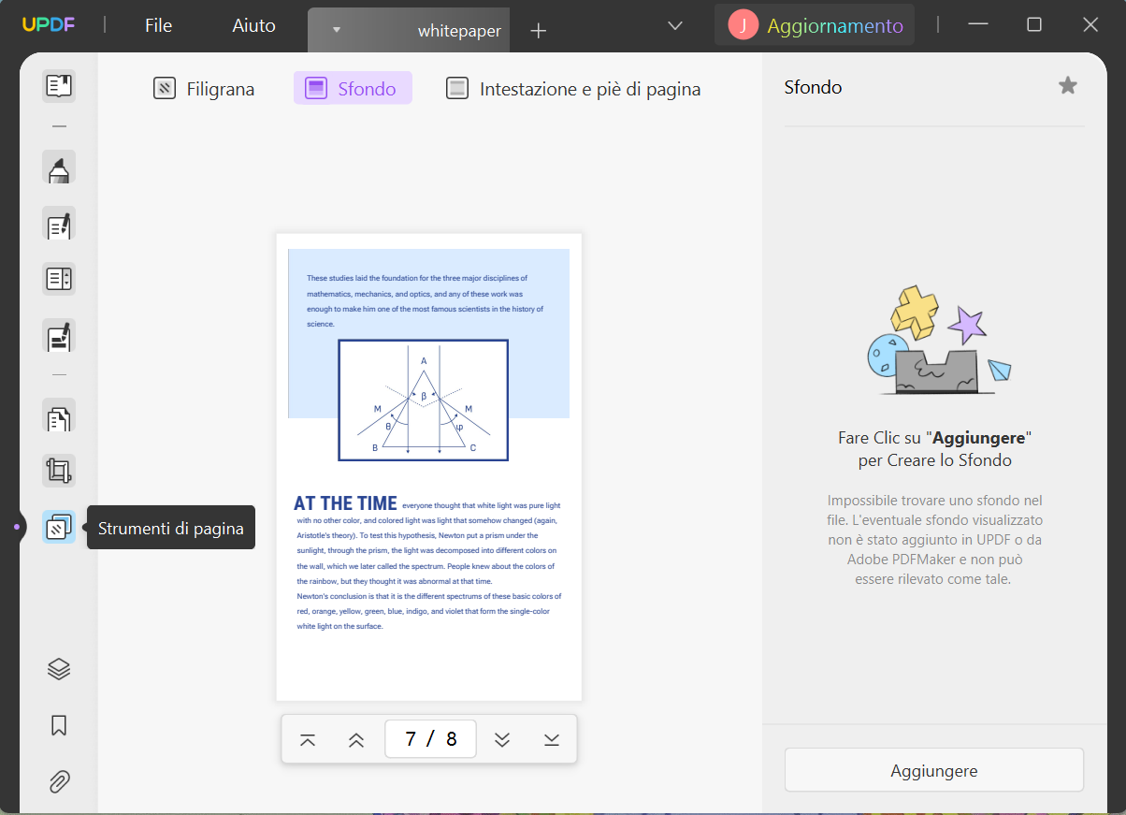
Task: Select the Comment highlighter tool icon
Action: pos(59,167)
